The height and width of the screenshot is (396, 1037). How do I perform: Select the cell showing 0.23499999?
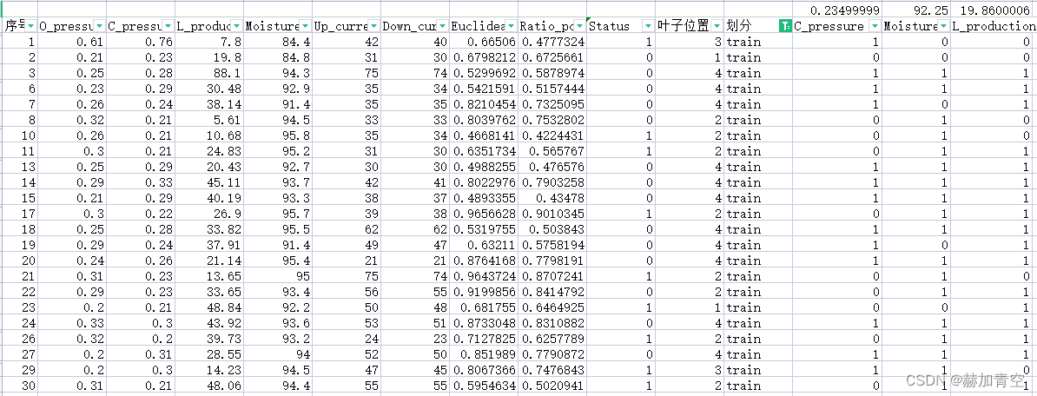coord(837,10)
